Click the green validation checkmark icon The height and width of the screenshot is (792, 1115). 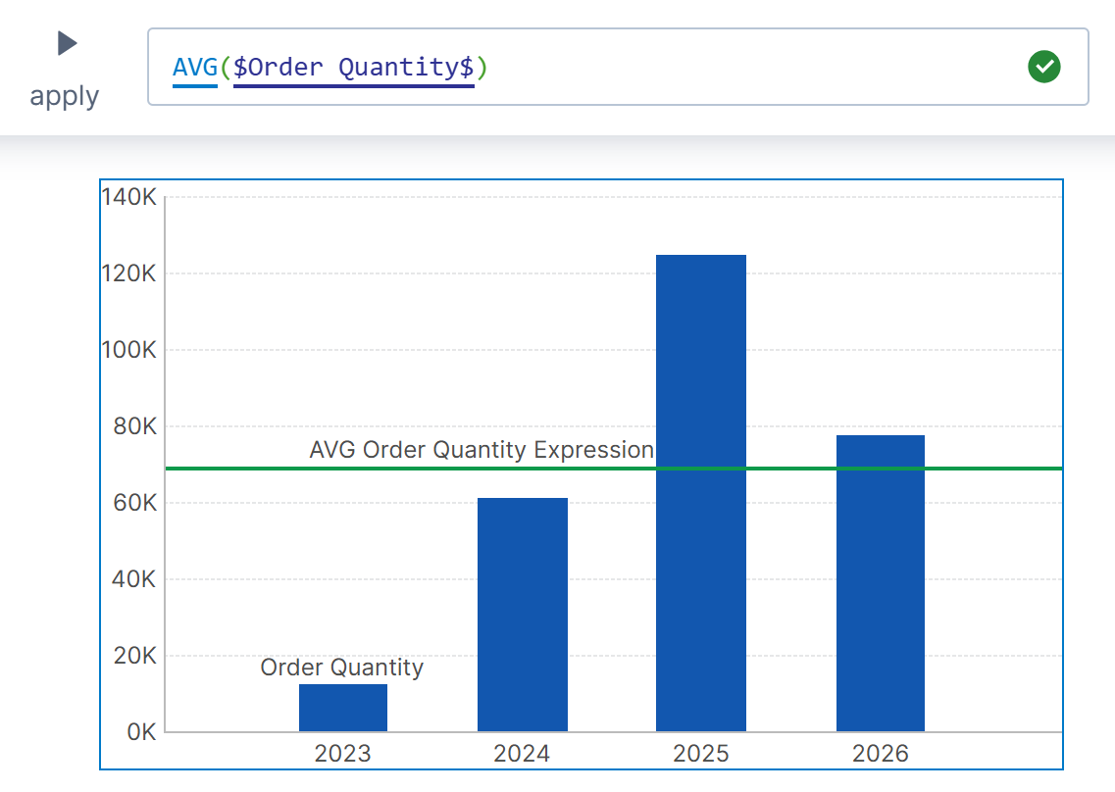(1043, 67)
